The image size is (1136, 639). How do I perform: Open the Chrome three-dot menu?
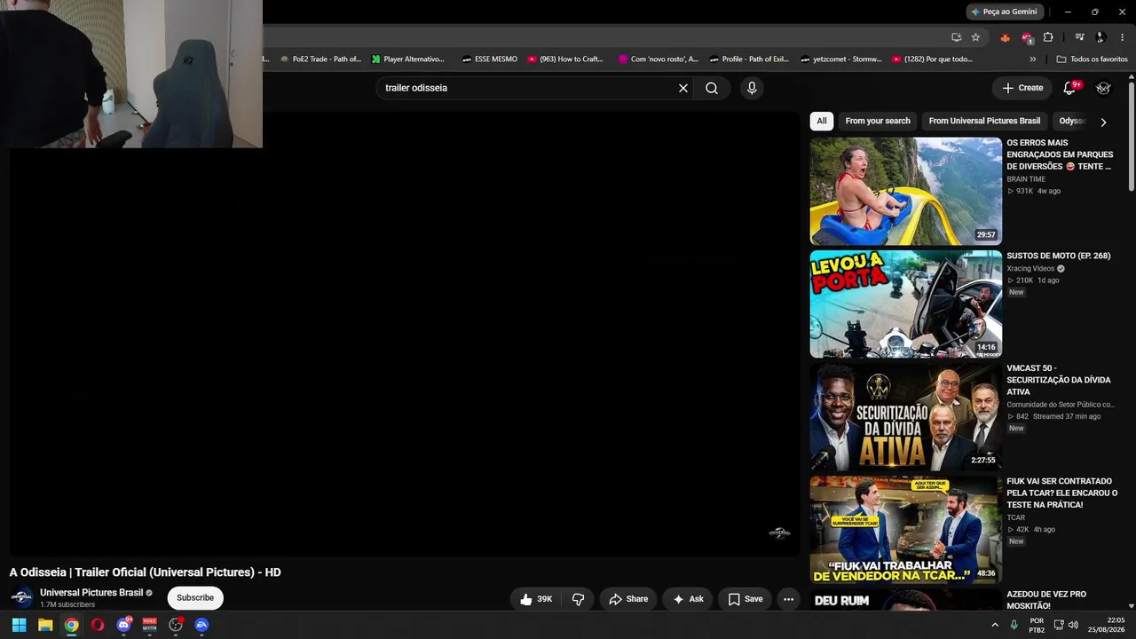pyautogui.click(x=1121, y=37)
